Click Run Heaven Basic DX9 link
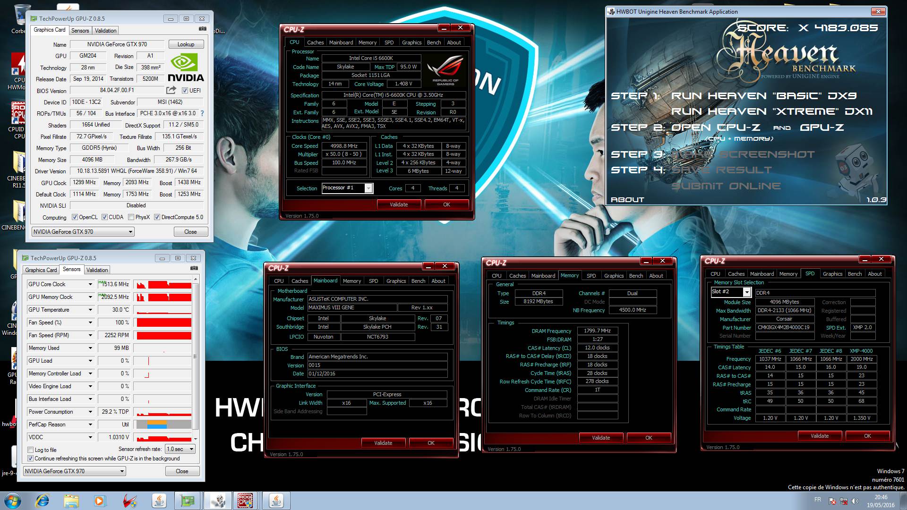Image resolution: width=907 pixels, height=510 pixels. (x=764, y=96)
